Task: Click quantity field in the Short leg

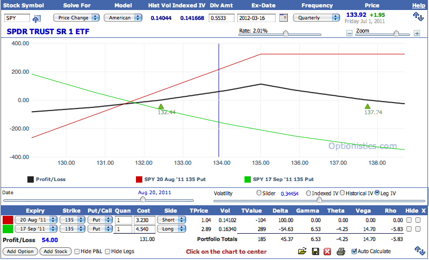Action: point(123,220)
